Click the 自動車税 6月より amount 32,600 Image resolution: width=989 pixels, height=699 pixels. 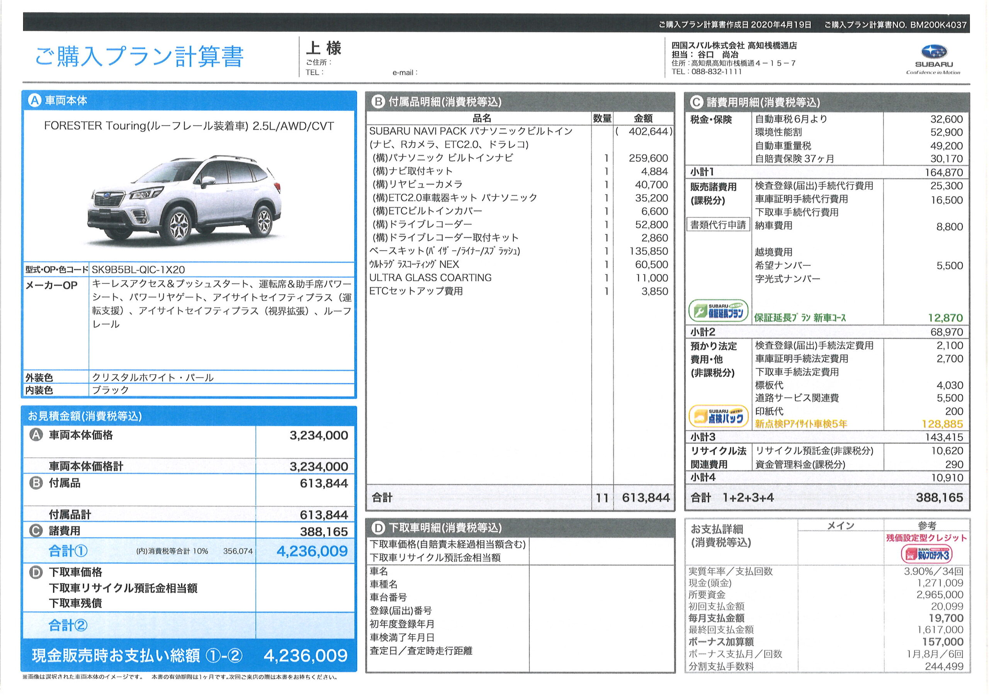947,119
